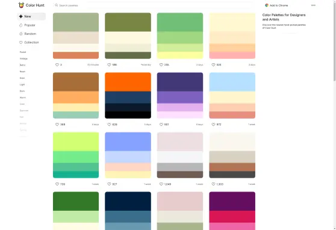Select New in the sidebar
The width and height of the screenshot is (336, 230).
point(31,16)
